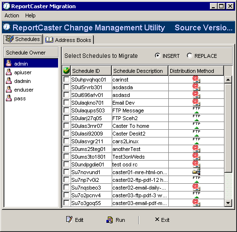237x232 pixels.
Task: Click the Schedule Owner header
Action: (31, 53)
